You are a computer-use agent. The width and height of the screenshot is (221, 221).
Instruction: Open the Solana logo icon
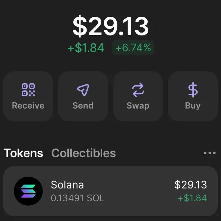point(28,191)
